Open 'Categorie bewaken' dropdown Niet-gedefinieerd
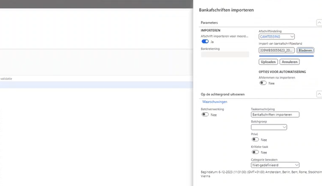322x186 pixels. click(275, 165)
